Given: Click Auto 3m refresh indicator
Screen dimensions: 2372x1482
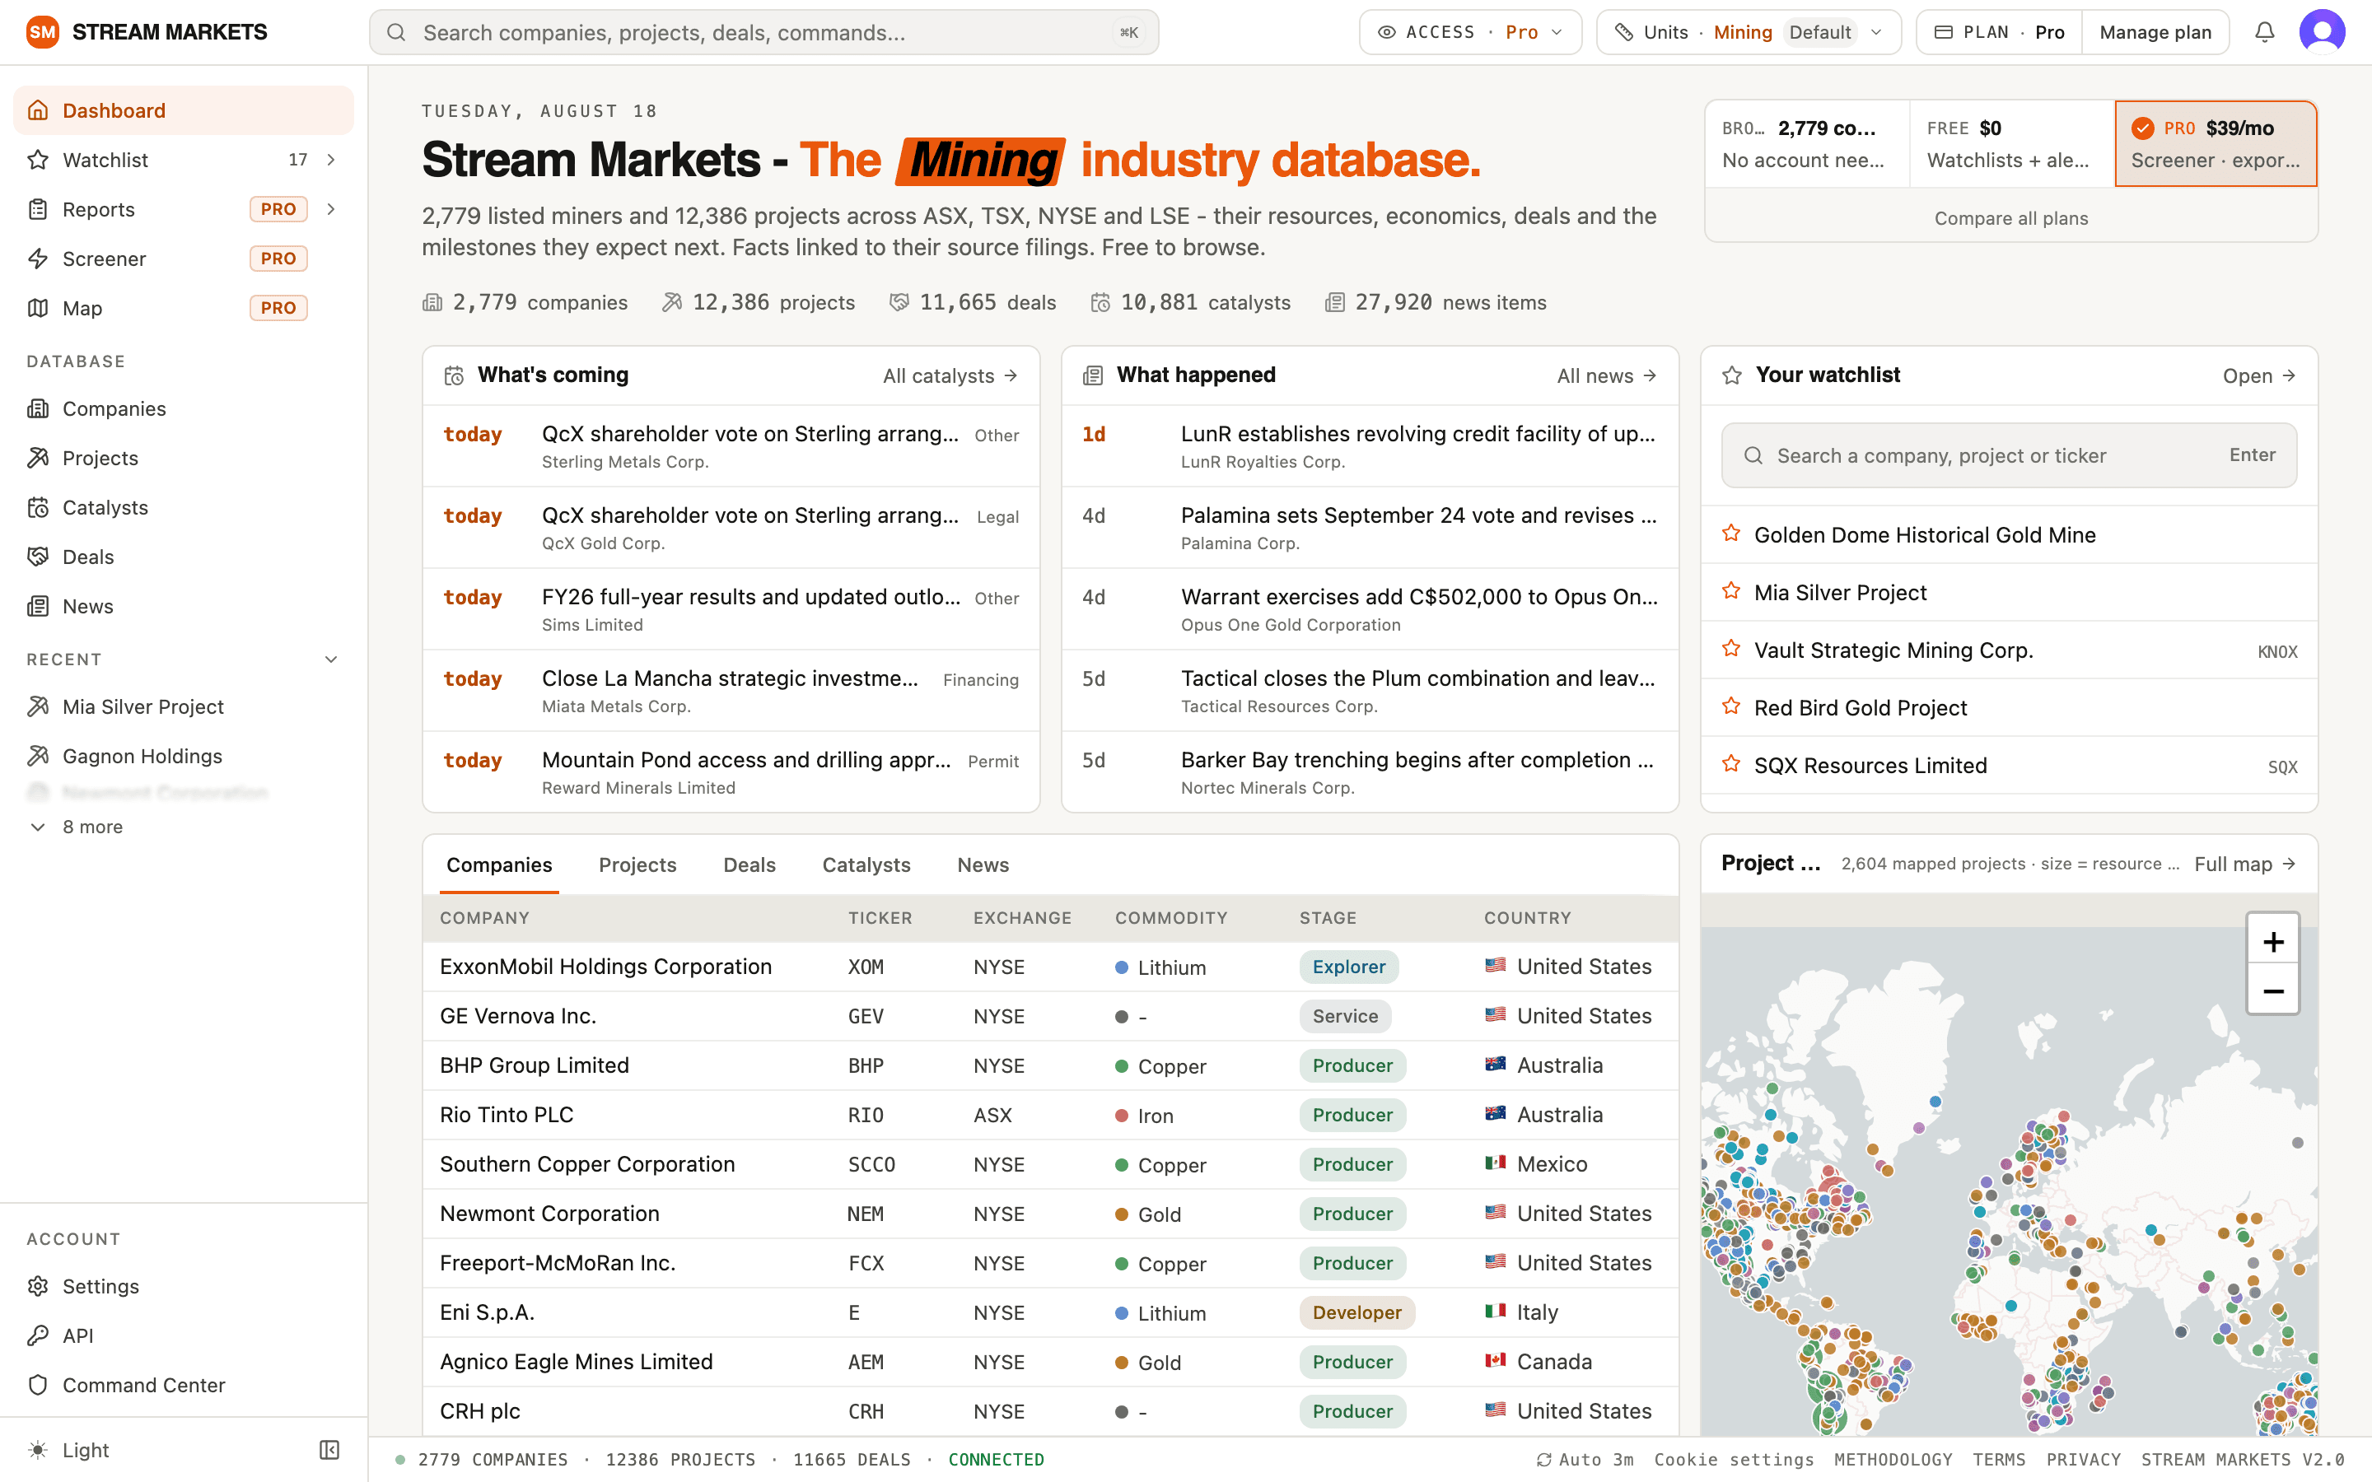Looking at the screenshot, I should coord(1585,1460).
